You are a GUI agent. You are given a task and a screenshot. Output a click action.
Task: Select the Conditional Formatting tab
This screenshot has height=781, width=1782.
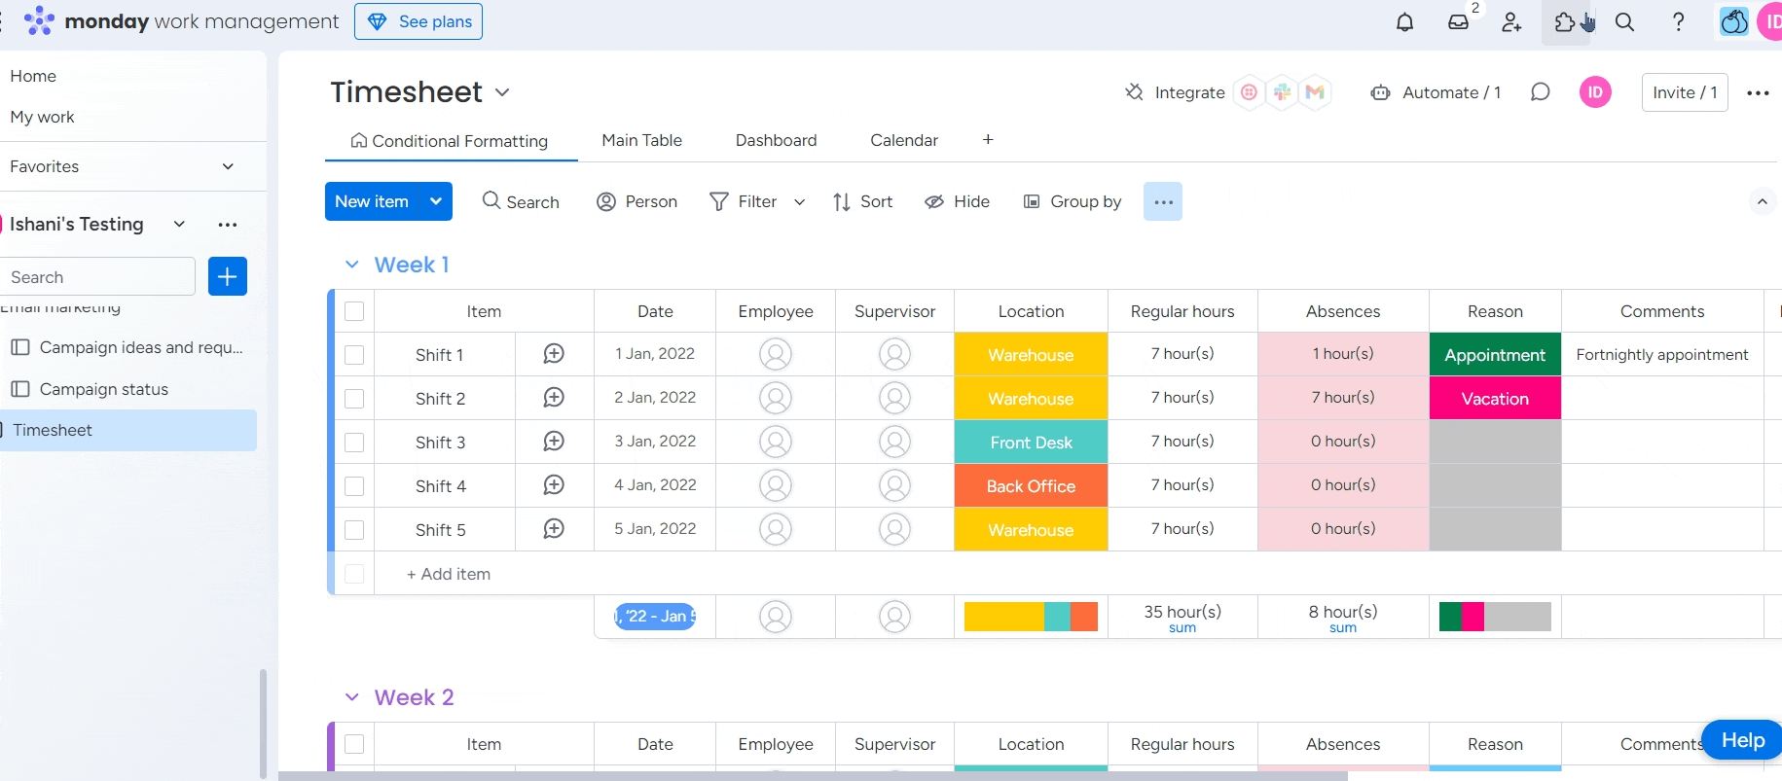pos(450,141)
